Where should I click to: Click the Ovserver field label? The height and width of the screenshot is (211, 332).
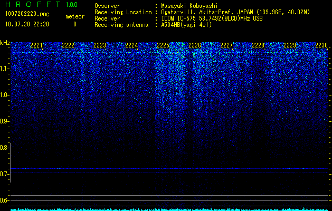pos(107,6)
